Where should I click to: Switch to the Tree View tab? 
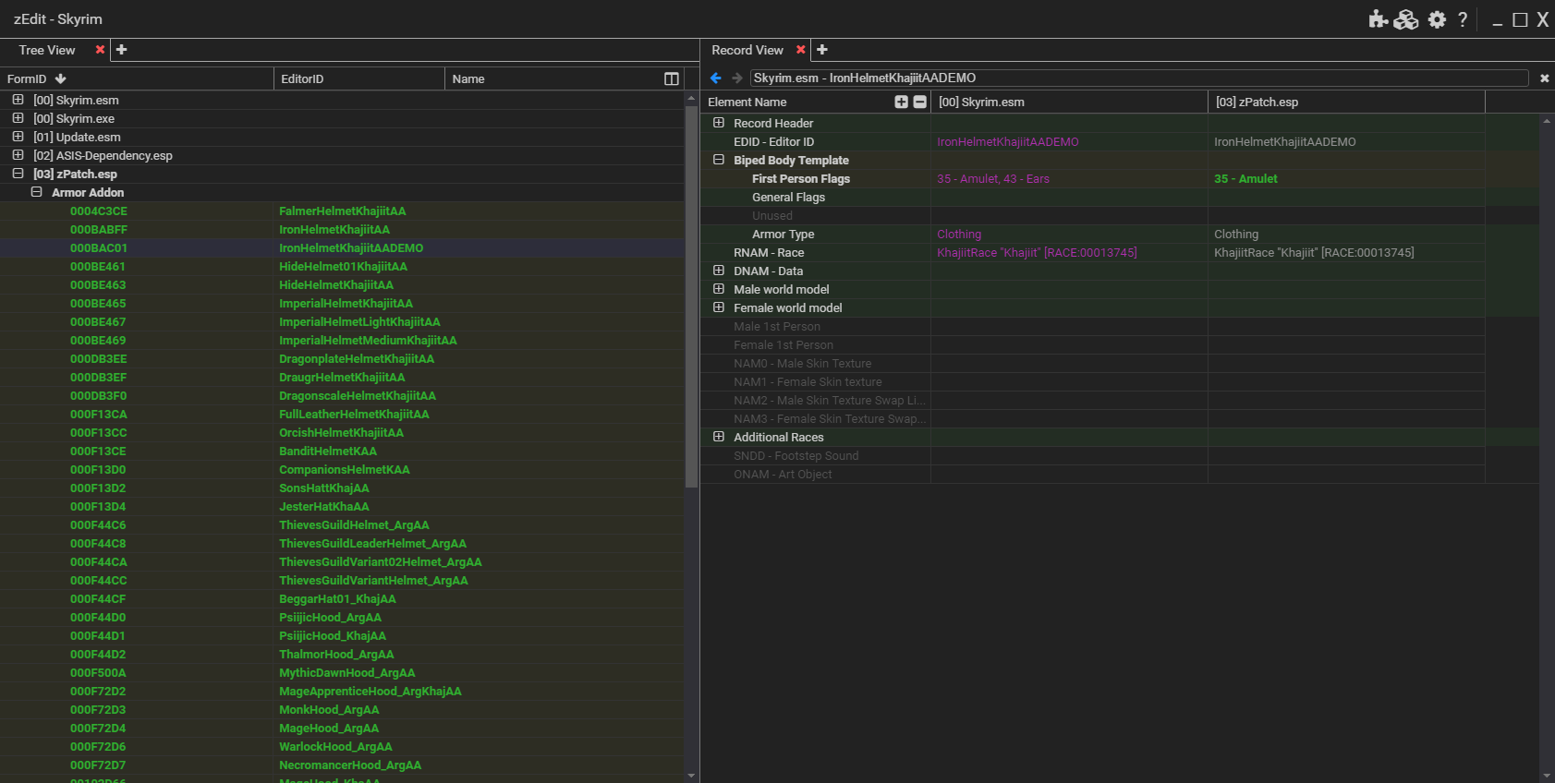pyautogui.click(x=47, y=50)
